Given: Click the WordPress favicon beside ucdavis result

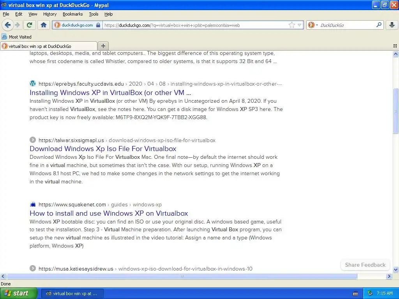Looking at the screenshot, I should [x=33, y=83].
